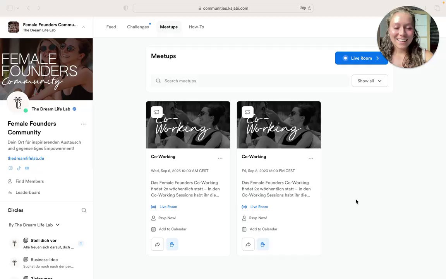Click the search icon beside Circles

coord(84,210)
